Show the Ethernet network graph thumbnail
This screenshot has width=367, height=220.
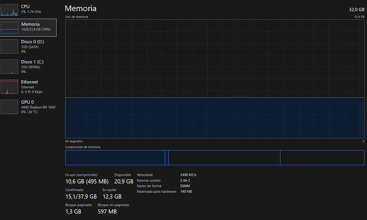click(x=10, y=86)
